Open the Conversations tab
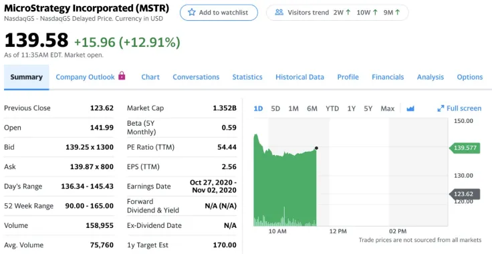This screenshot has width=492, height=254. [x=196, y=77]
